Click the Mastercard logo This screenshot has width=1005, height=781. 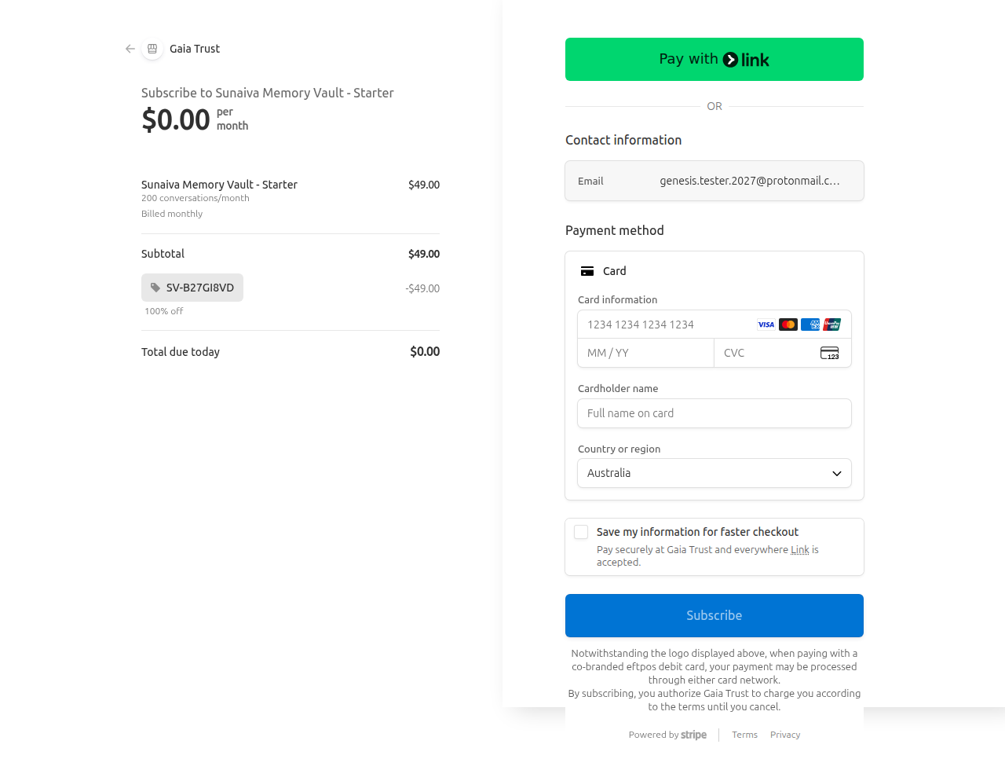[788, 324]
